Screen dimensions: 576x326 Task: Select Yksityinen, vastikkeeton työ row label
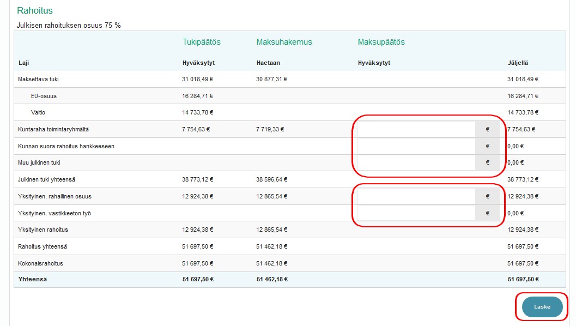pyautogui.click(x=54, y=213)
